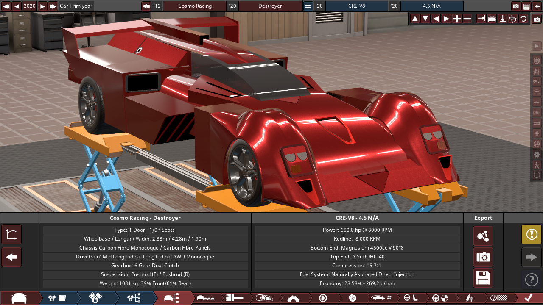Zoom out with the minus icon
The image size is (543, 305).
point(467,19)
